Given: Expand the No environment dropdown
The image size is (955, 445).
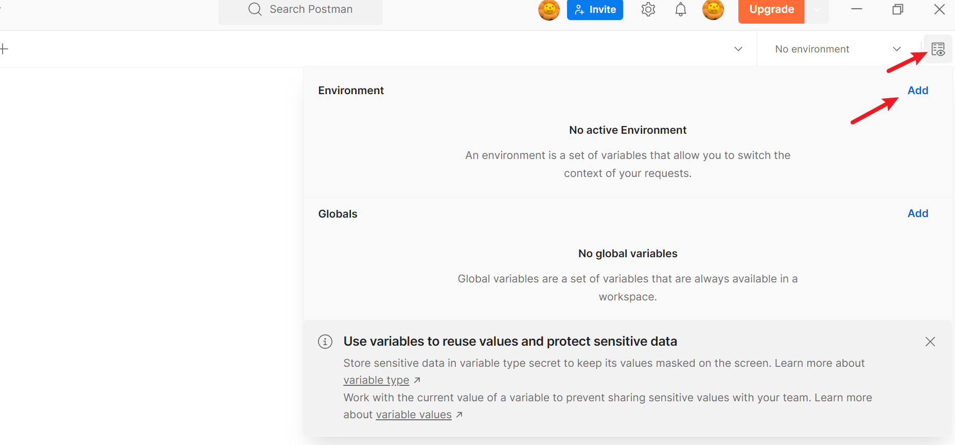Looking at the screenshot, I should click(x=838, y=49).
